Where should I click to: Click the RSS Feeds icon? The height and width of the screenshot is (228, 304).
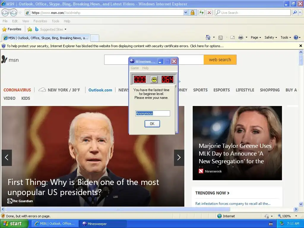[x=221, y=38]
